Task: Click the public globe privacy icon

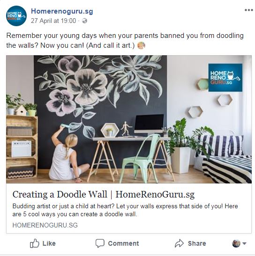Action: [84, 21]
